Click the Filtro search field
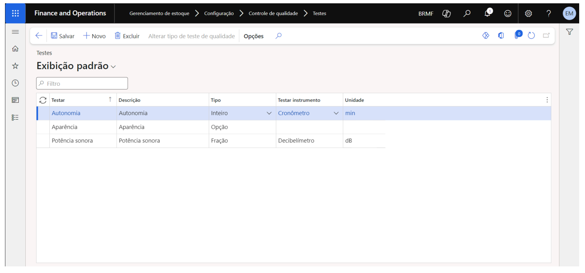The height and width of the screenshot is (273, 585). 82,83
